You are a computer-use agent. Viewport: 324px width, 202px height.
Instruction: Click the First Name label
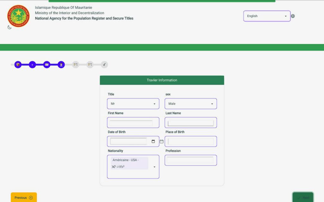point(115,113)
